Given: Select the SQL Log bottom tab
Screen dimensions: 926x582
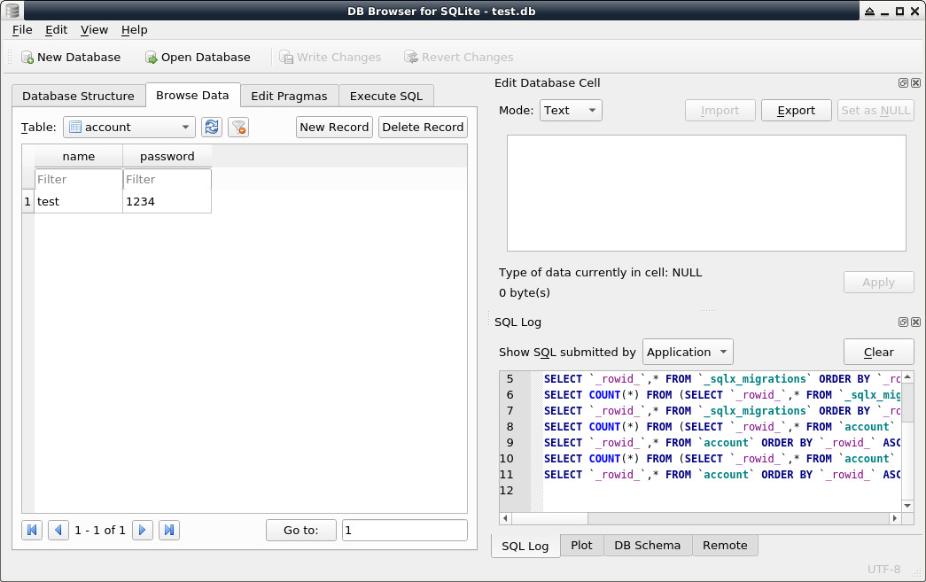Looking at the screenshot, I should coord(525,546).
